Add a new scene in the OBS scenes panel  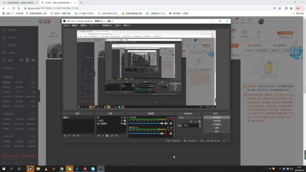pyautogui.click(x=65, y=136)
